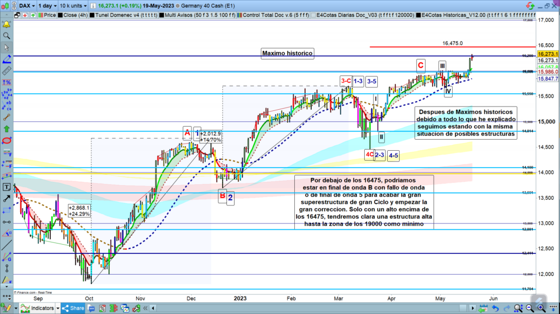Select the magnifying glass zoom tool
Image resolution: width=560 pixels, height=314 pixels.
pos(7,36)
